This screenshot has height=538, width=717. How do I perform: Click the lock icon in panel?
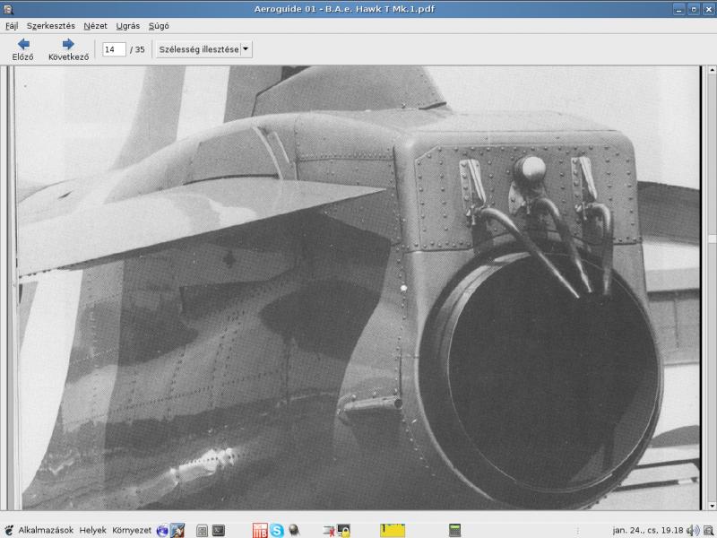click(x=344, y=530)
